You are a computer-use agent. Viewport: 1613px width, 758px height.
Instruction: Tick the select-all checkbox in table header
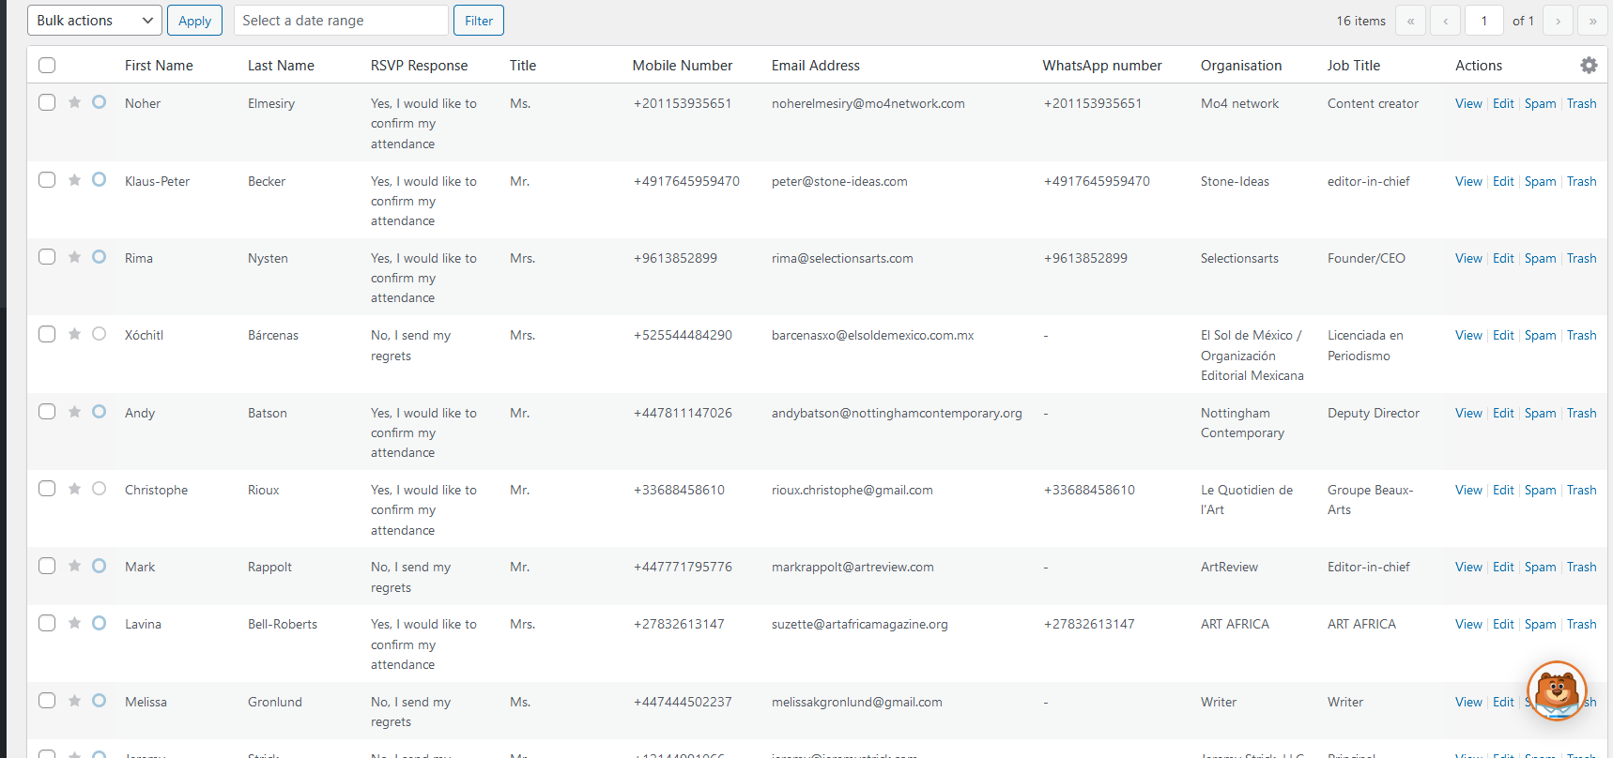coord(47,65)
